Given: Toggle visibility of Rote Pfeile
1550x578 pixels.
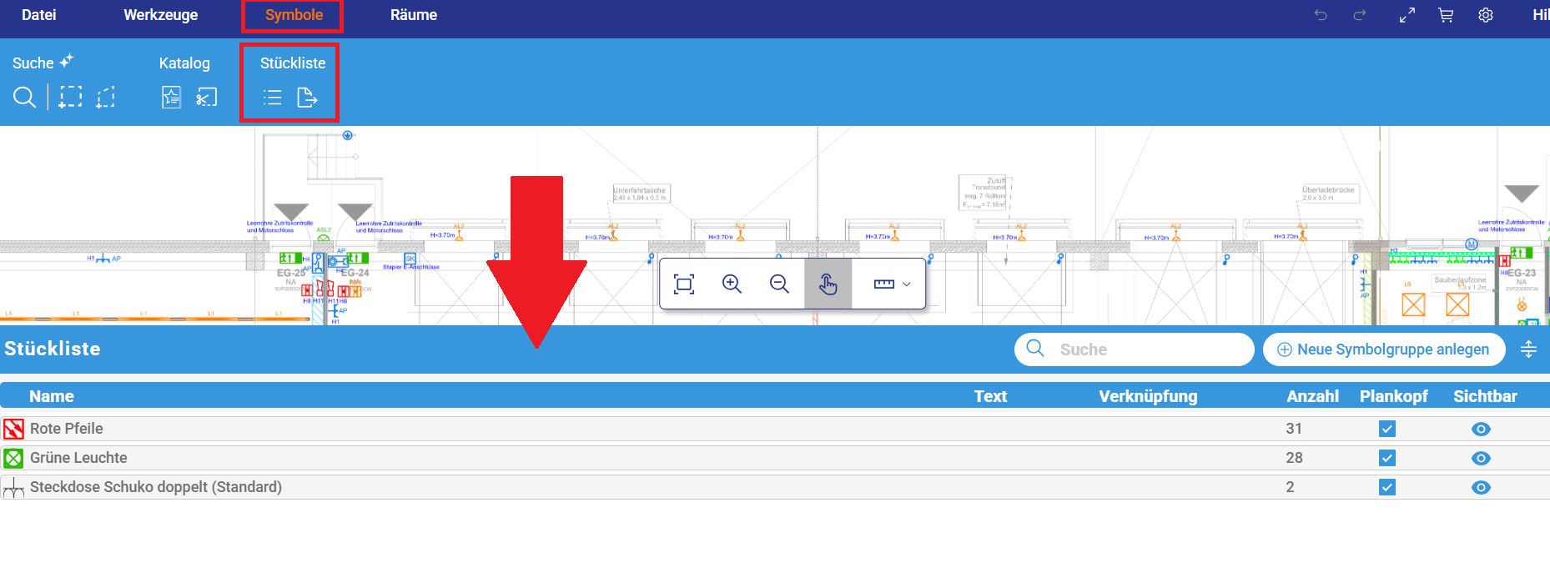Looking at the screenshot, I should point(1481,429).
